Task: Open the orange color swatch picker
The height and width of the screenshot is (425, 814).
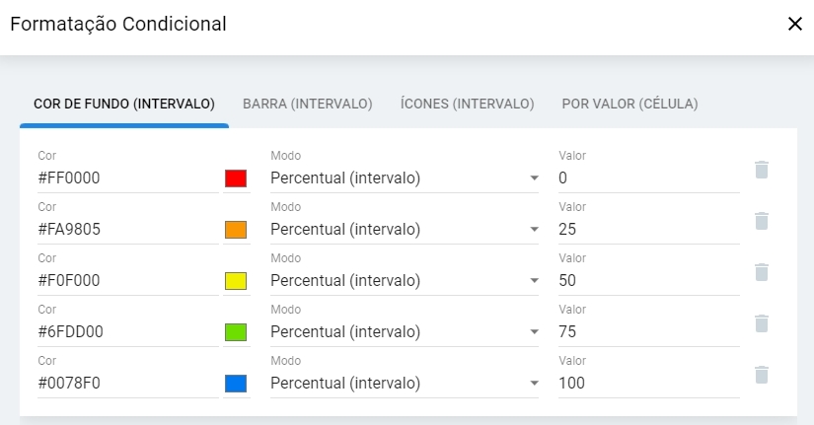Action: click(235, 230)
